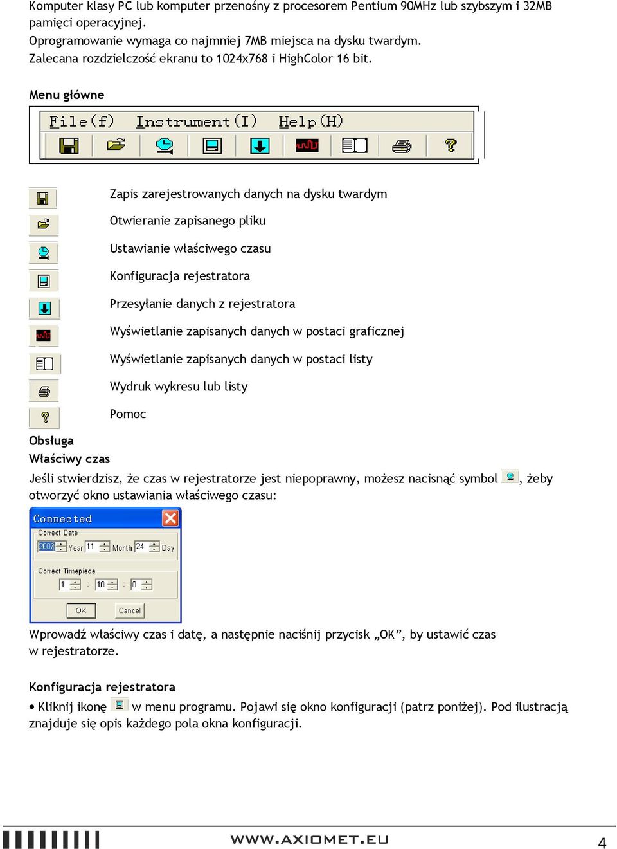Click Cancel in the Connected dialog
Screen dimensions: 617x849
130,610
